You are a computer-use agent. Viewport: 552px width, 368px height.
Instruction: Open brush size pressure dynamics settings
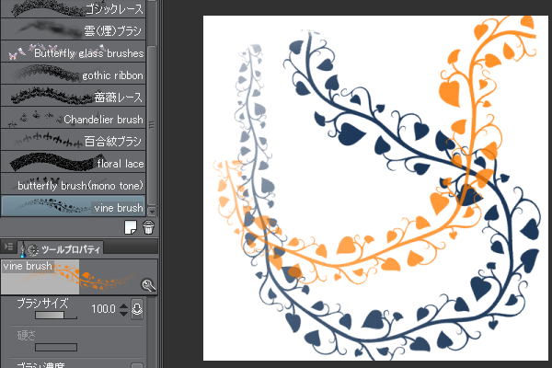137,309
